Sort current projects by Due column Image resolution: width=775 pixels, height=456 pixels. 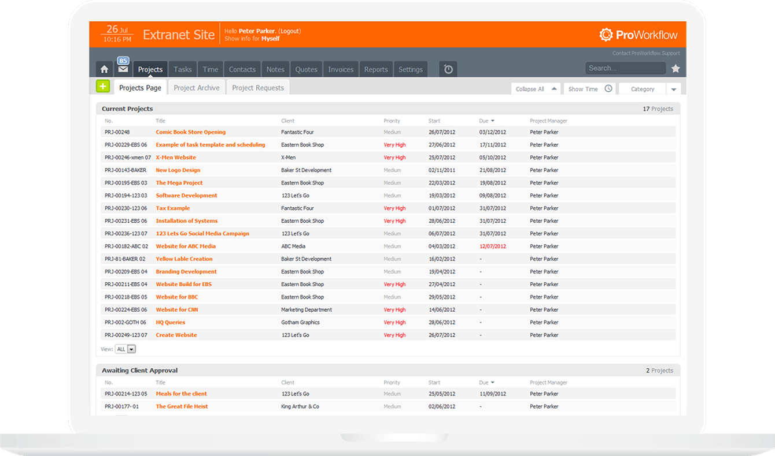point(486,121)
